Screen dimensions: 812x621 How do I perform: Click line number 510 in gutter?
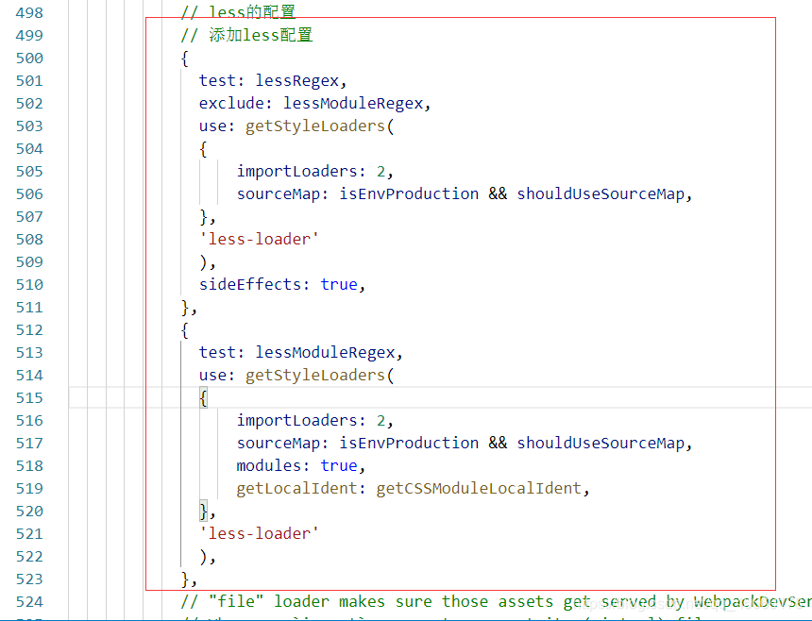click(x=29, y=285)
